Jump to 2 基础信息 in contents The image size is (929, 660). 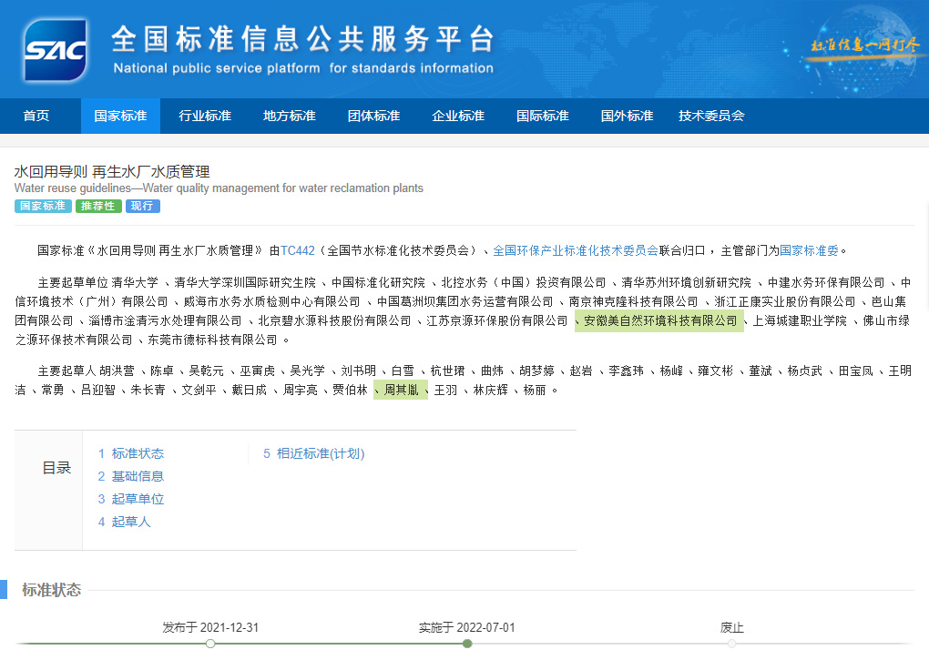tap(131, 476)
